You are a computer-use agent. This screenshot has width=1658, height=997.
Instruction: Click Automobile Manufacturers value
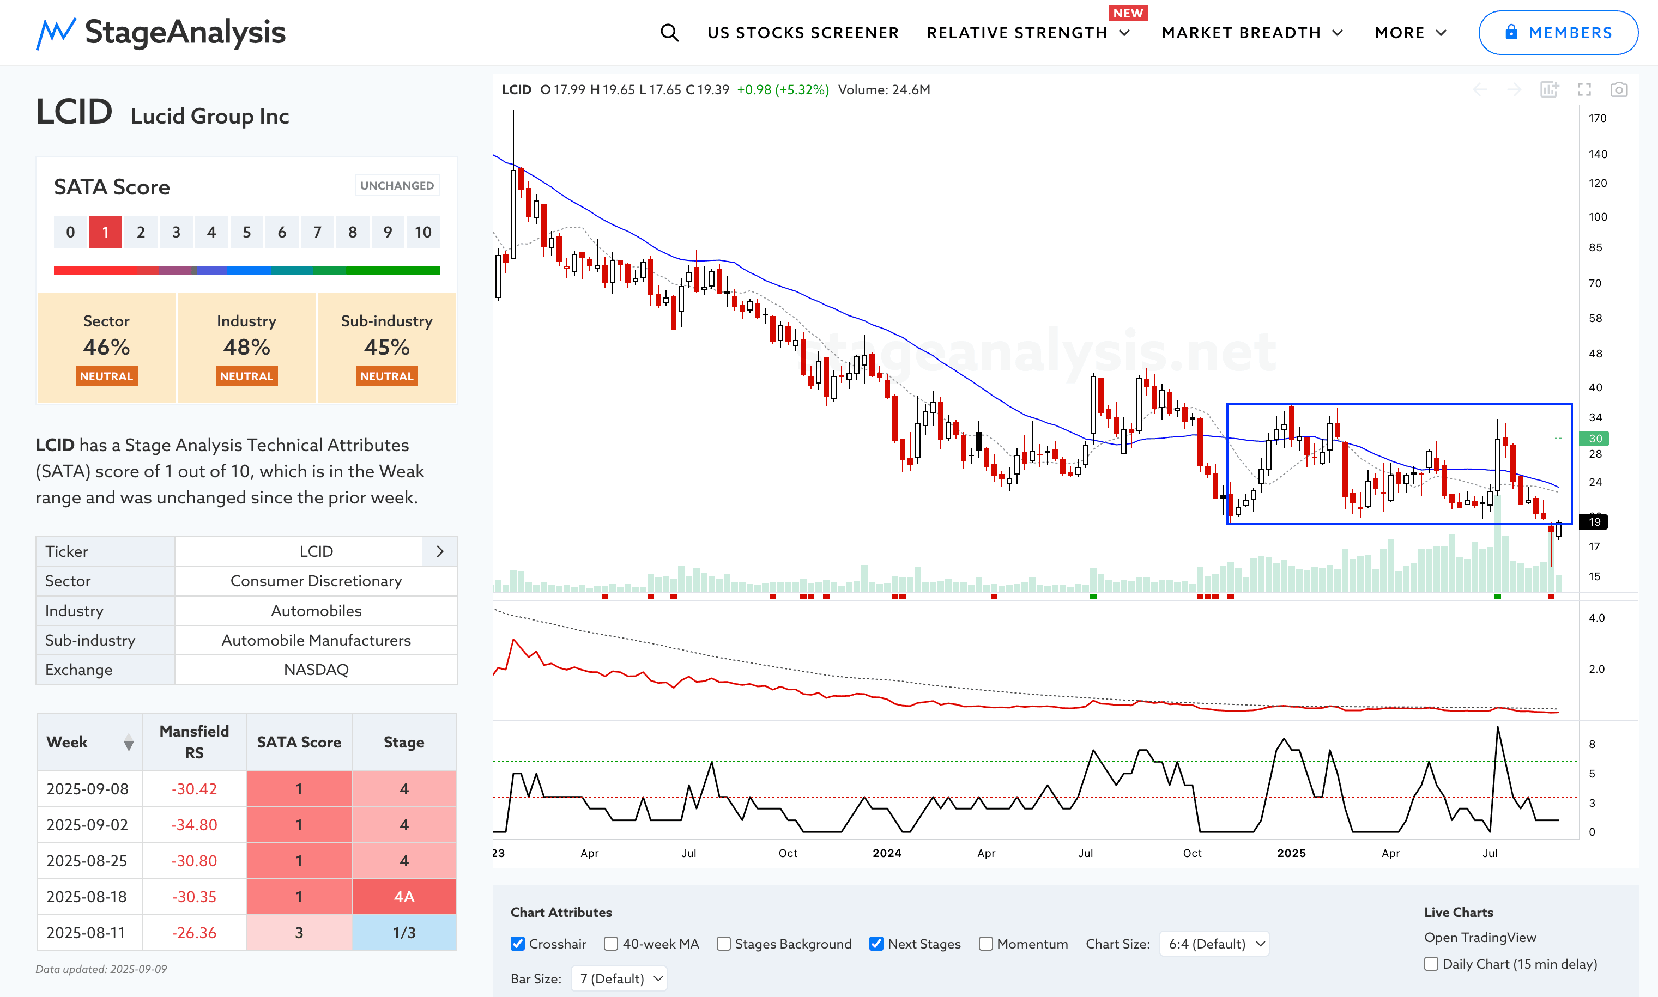[x=316, y=640]
